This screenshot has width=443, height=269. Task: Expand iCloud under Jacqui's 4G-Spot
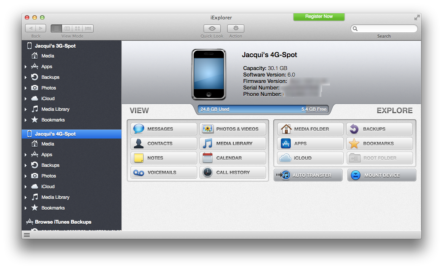coord(26,187)
